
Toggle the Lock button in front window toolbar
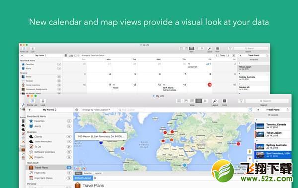pos(43,101)
